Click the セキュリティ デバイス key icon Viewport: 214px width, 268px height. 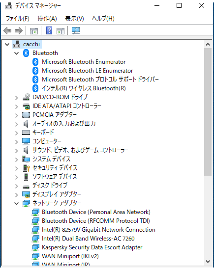(x=27, y=168)
